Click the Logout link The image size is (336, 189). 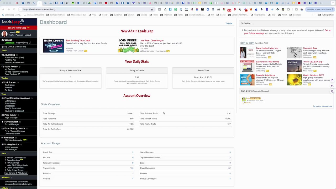click(28, 35)
